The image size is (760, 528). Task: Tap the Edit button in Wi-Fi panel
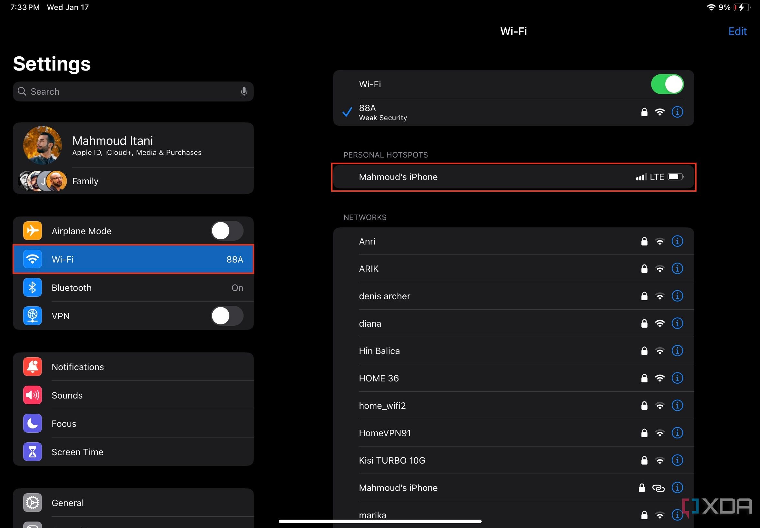738,31
